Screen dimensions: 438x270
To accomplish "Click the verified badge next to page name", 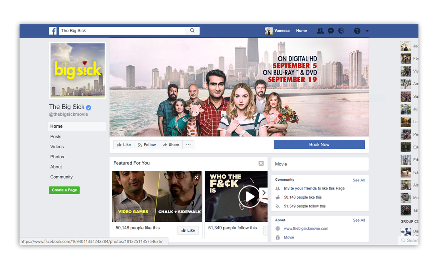I will pyautogui.click(x=88, y=107).
